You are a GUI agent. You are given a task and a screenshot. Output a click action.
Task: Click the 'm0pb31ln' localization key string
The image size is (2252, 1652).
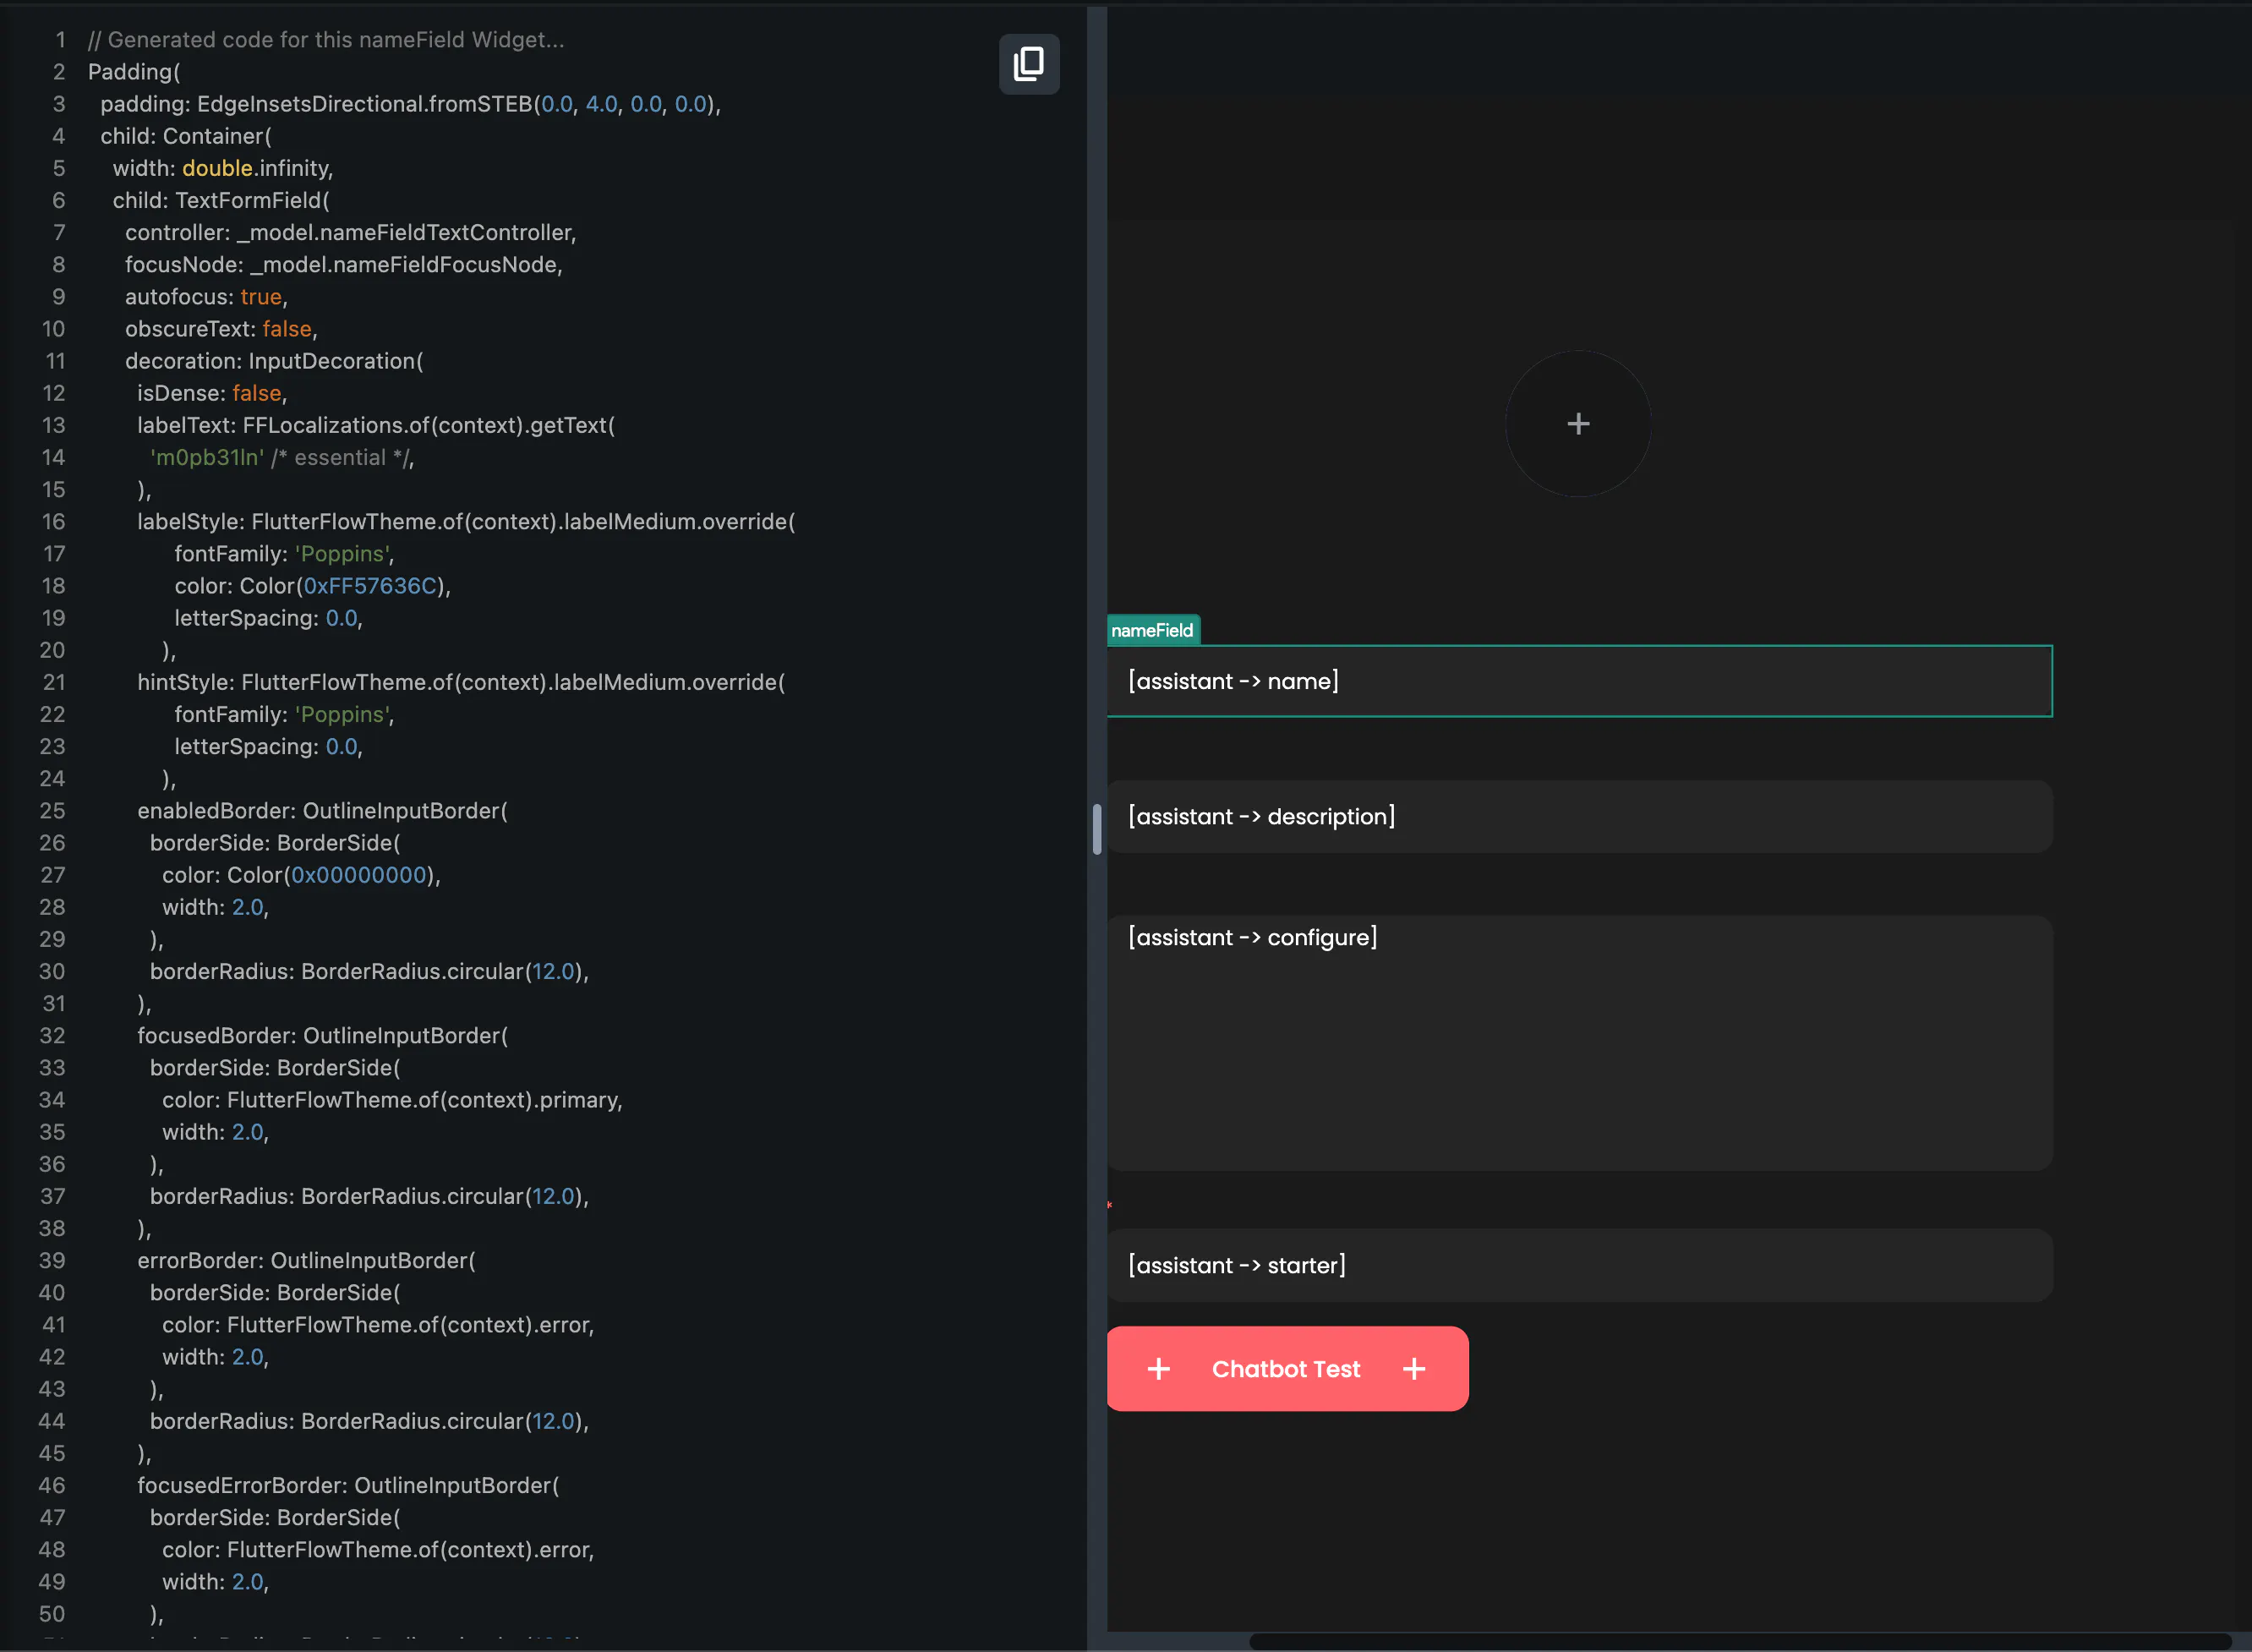tap(207, 457)
